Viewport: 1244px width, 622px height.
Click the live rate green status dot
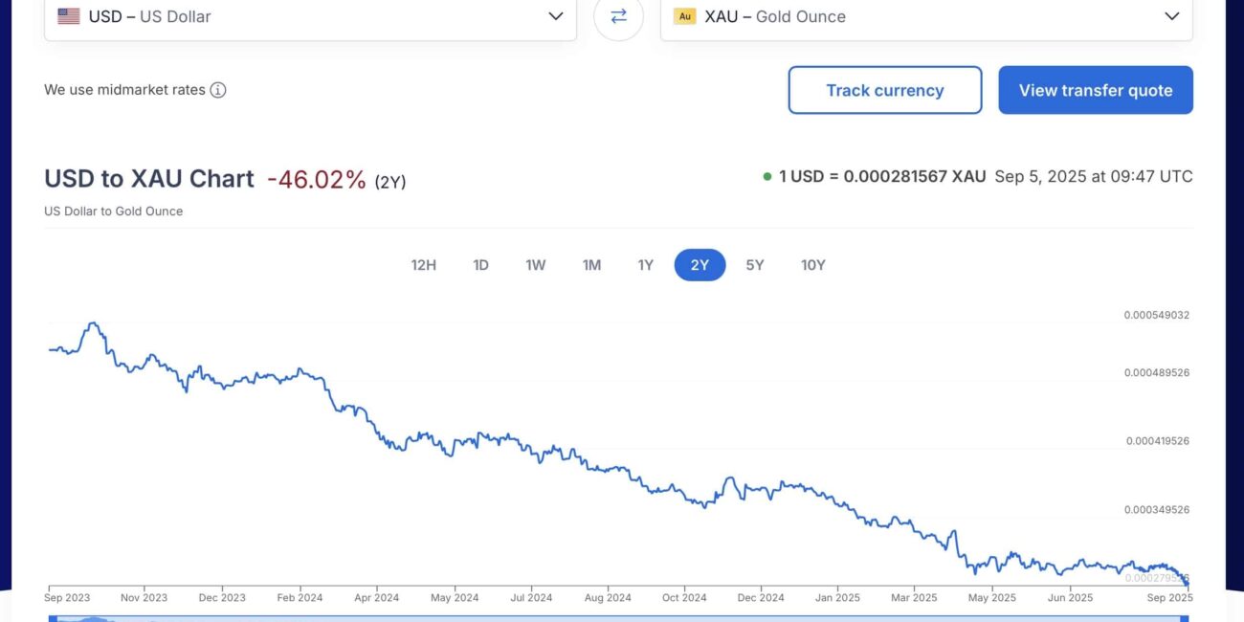pyautogui.click(x=767, y=176)
